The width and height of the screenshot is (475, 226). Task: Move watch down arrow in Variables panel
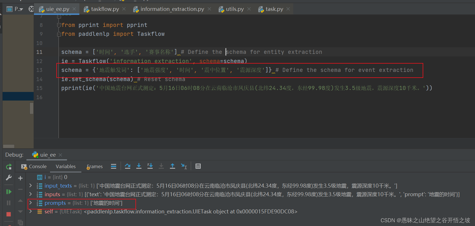[20, 211]
